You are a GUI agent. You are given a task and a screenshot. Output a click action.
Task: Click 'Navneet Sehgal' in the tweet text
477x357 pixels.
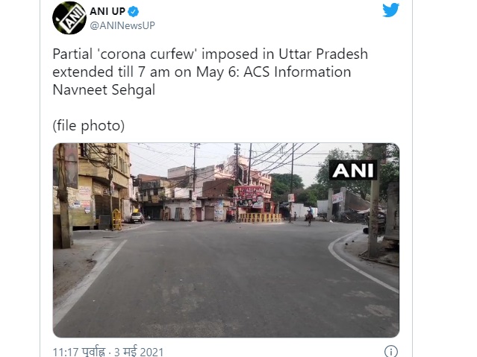click(104, 90)
